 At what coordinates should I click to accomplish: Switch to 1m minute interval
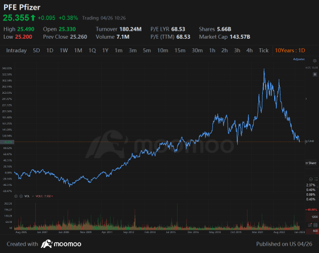pos(119,51)
